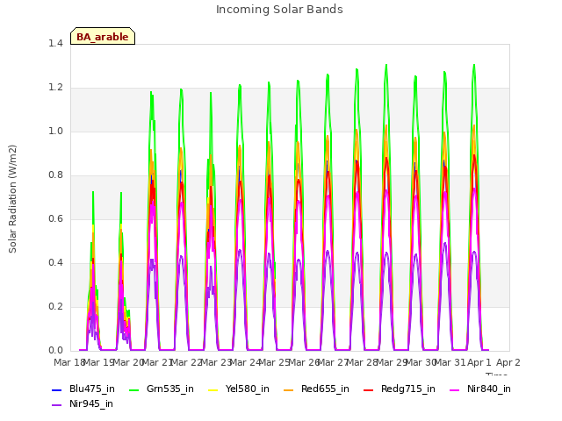The image size is (562, 421).
Task: Click the 0.6 y-axis tick label
Action: (x=55, y=219)
